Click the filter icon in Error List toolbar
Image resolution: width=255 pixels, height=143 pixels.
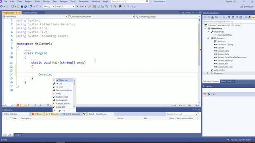84,114
